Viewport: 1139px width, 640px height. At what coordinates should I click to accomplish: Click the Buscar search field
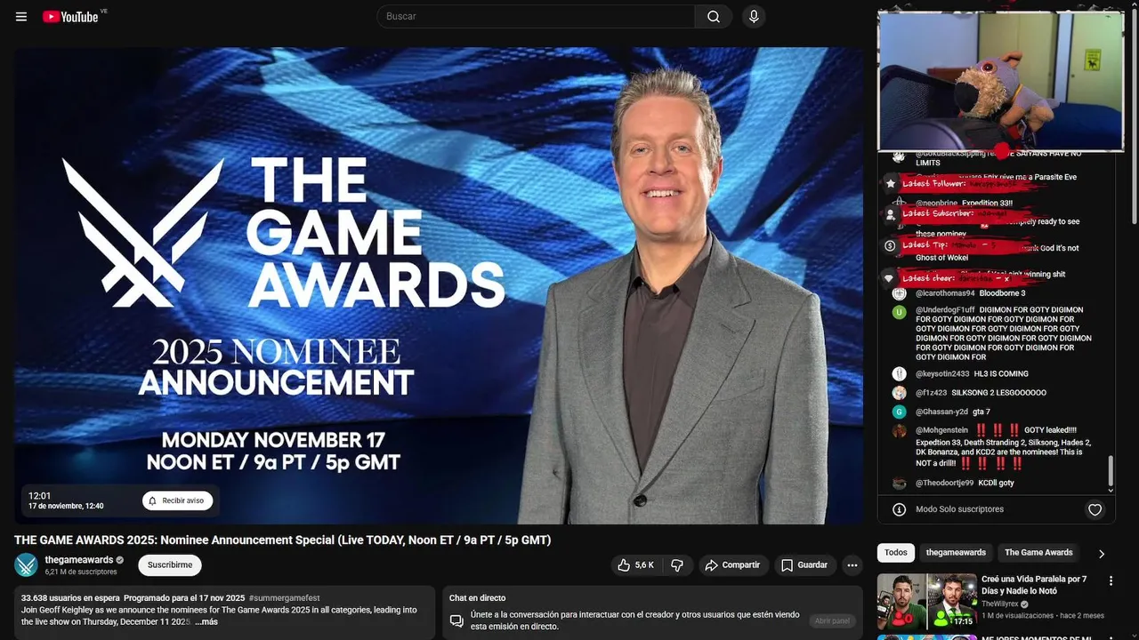click(x=536, y=16)
